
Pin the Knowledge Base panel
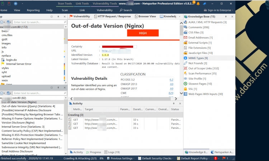click(226, 16)
